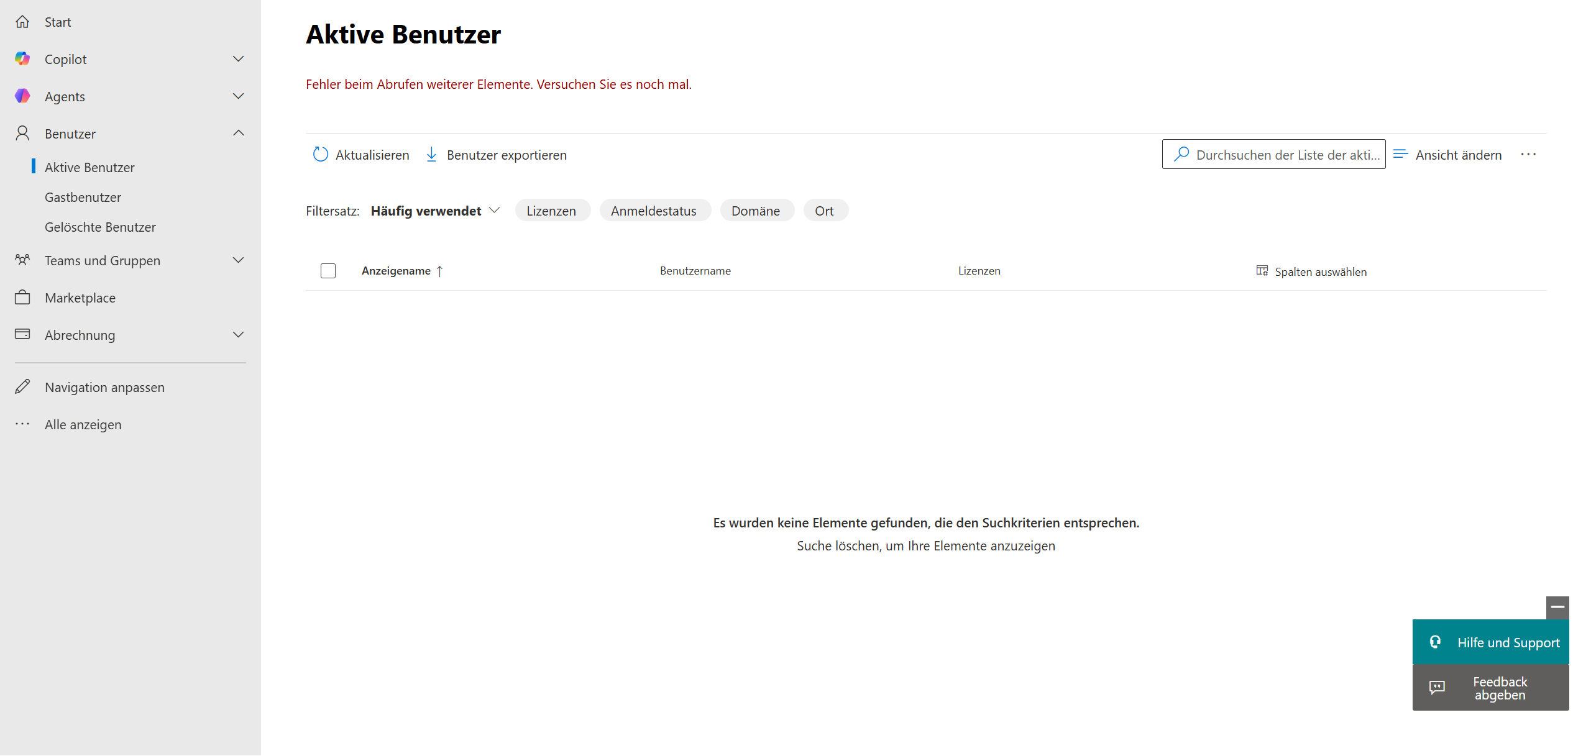Click the pencil icon for Navigation anpassen
1591x756 pixels.
[x=22, y=387]
